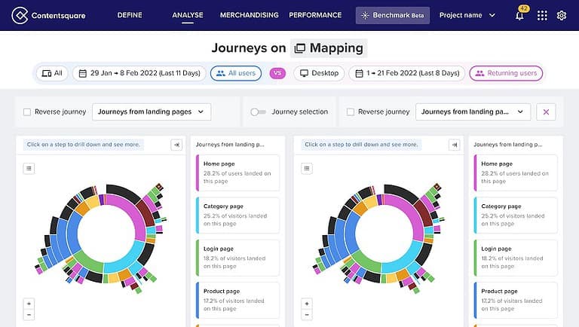Screen dimensions: 579x327
Task: Open the notifications bell
Action: (519, 16)
